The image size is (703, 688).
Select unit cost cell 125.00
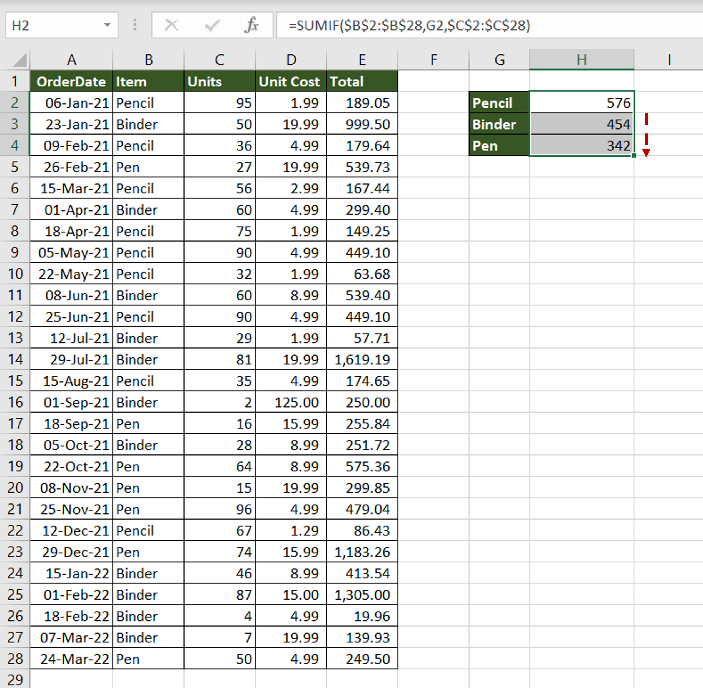point(291,402)
